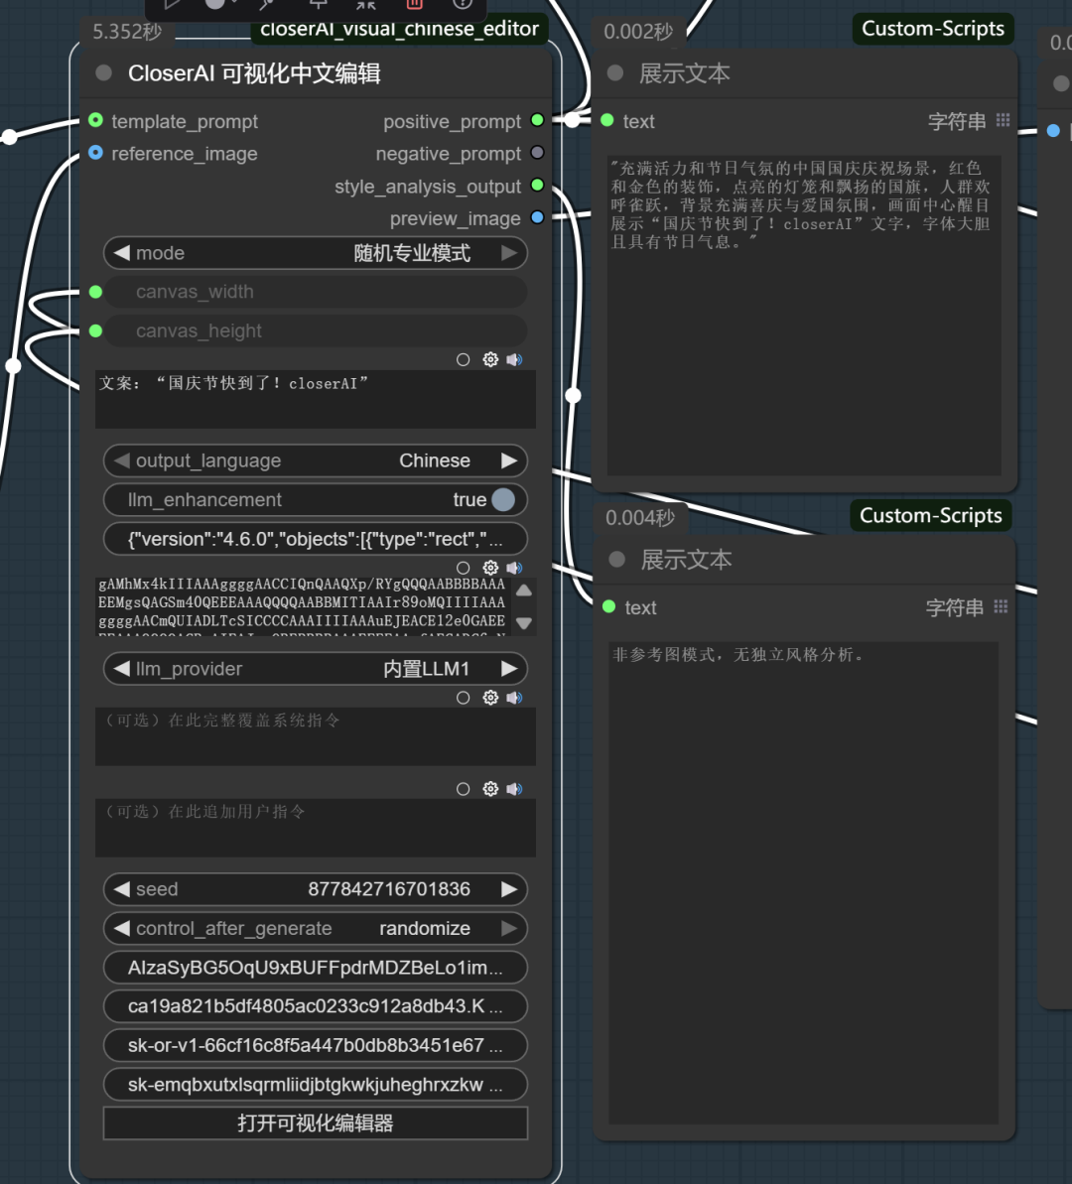Open gear settings above the system-instruction box
The image size is (1072, 1184).
490,697
